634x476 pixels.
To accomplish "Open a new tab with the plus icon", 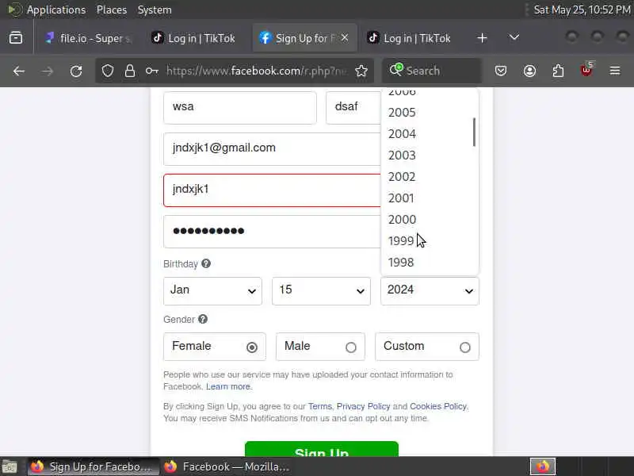I will point(482,38).
